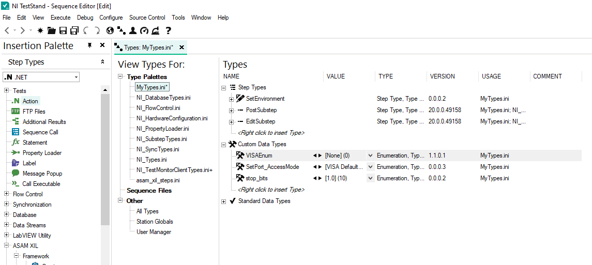Click the gauge icon in the toolbar
Screen dimensions: 592x265
(144, 30)
